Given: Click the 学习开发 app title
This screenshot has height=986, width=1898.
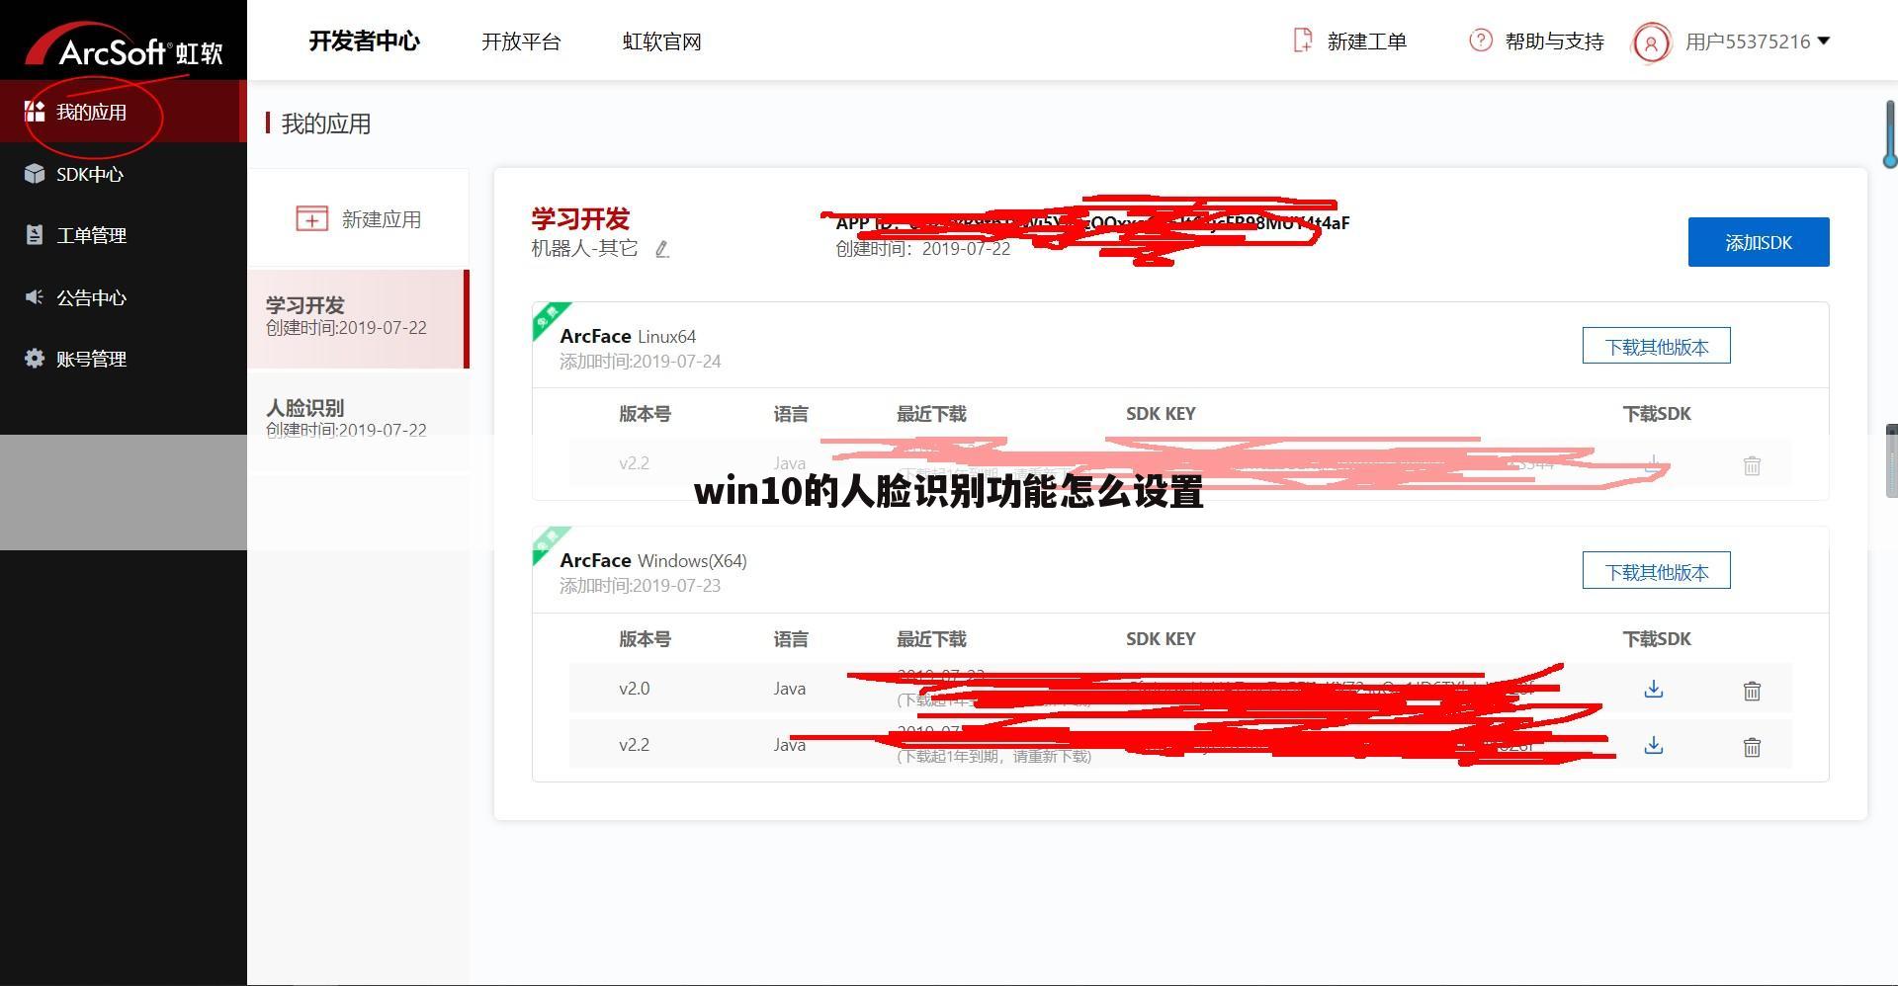Looking at the screenshot, I should coord(580,218).
